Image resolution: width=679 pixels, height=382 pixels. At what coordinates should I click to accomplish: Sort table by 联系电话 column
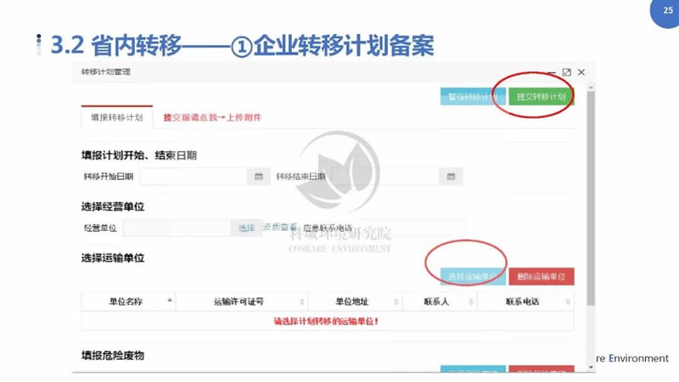pos(564,301)
